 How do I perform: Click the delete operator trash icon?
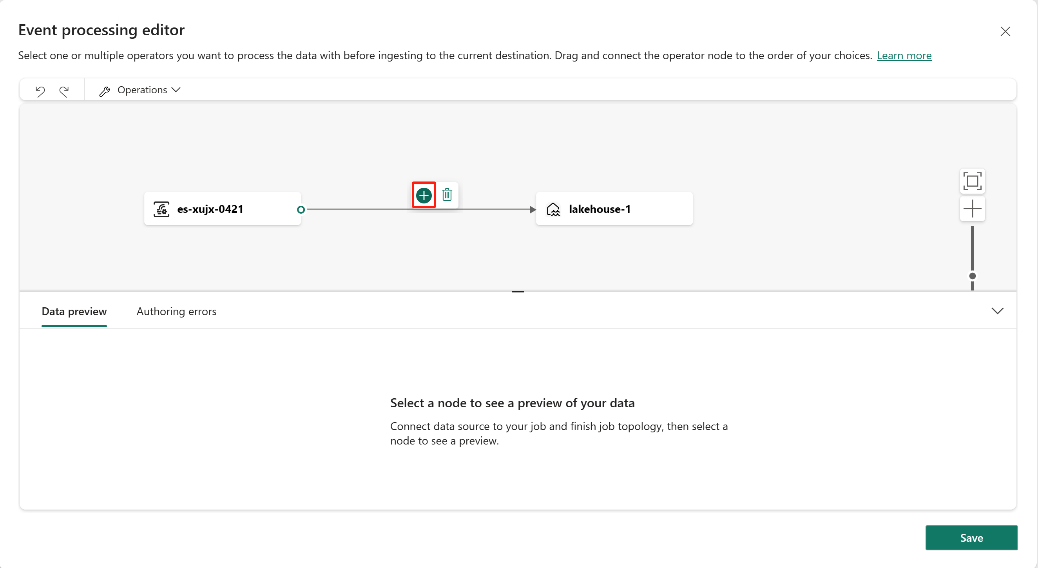coord(447,195)
